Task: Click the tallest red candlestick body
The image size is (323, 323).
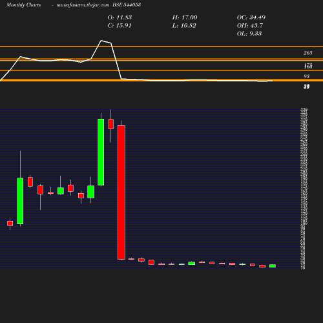Action: pos(121,193)
